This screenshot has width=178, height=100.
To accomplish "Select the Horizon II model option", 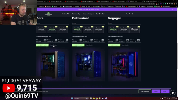I will [52, 29].
